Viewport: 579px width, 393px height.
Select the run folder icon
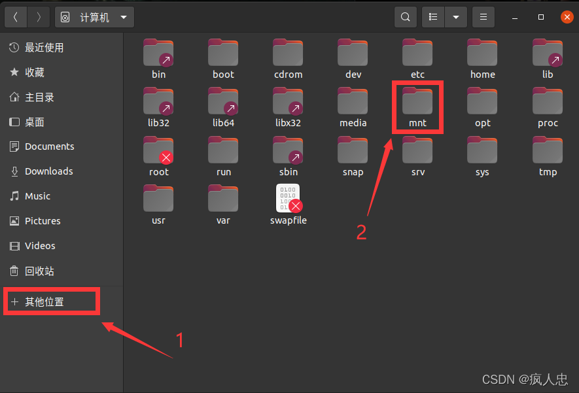223,150
